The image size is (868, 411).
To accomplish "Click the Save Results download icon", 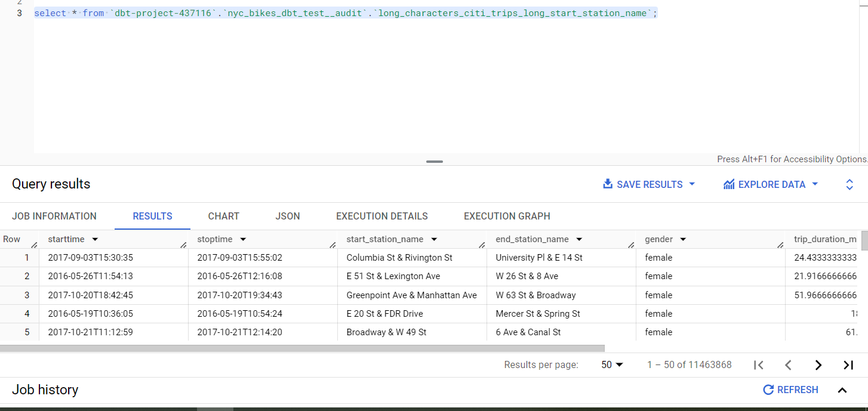I will pos(608,184).
